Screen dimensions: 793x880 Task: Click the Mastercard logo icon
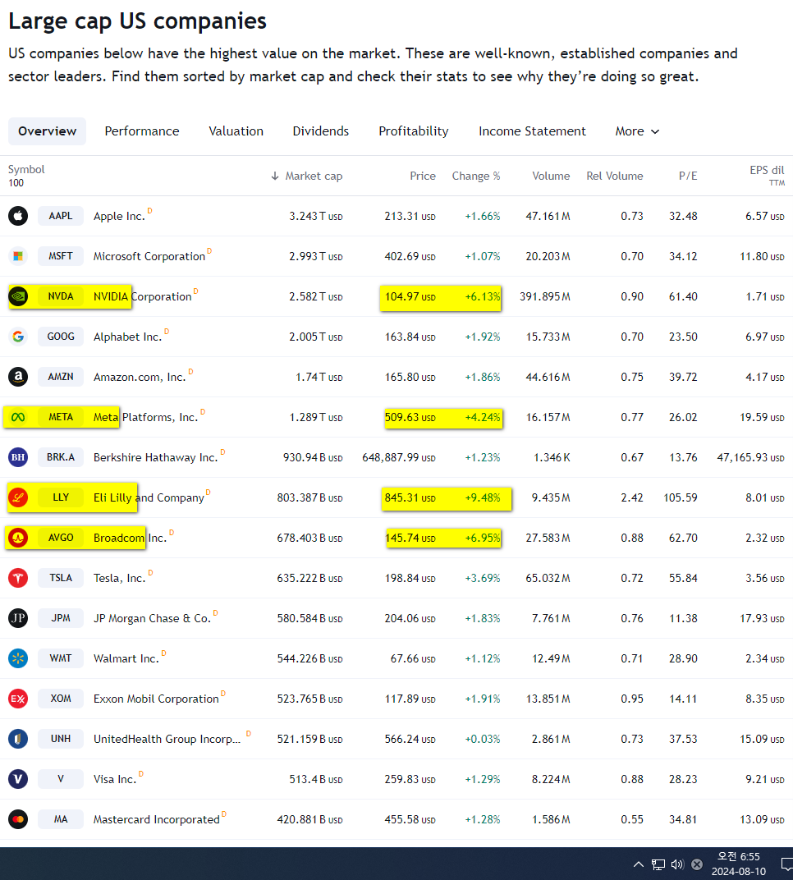point(18,819)
